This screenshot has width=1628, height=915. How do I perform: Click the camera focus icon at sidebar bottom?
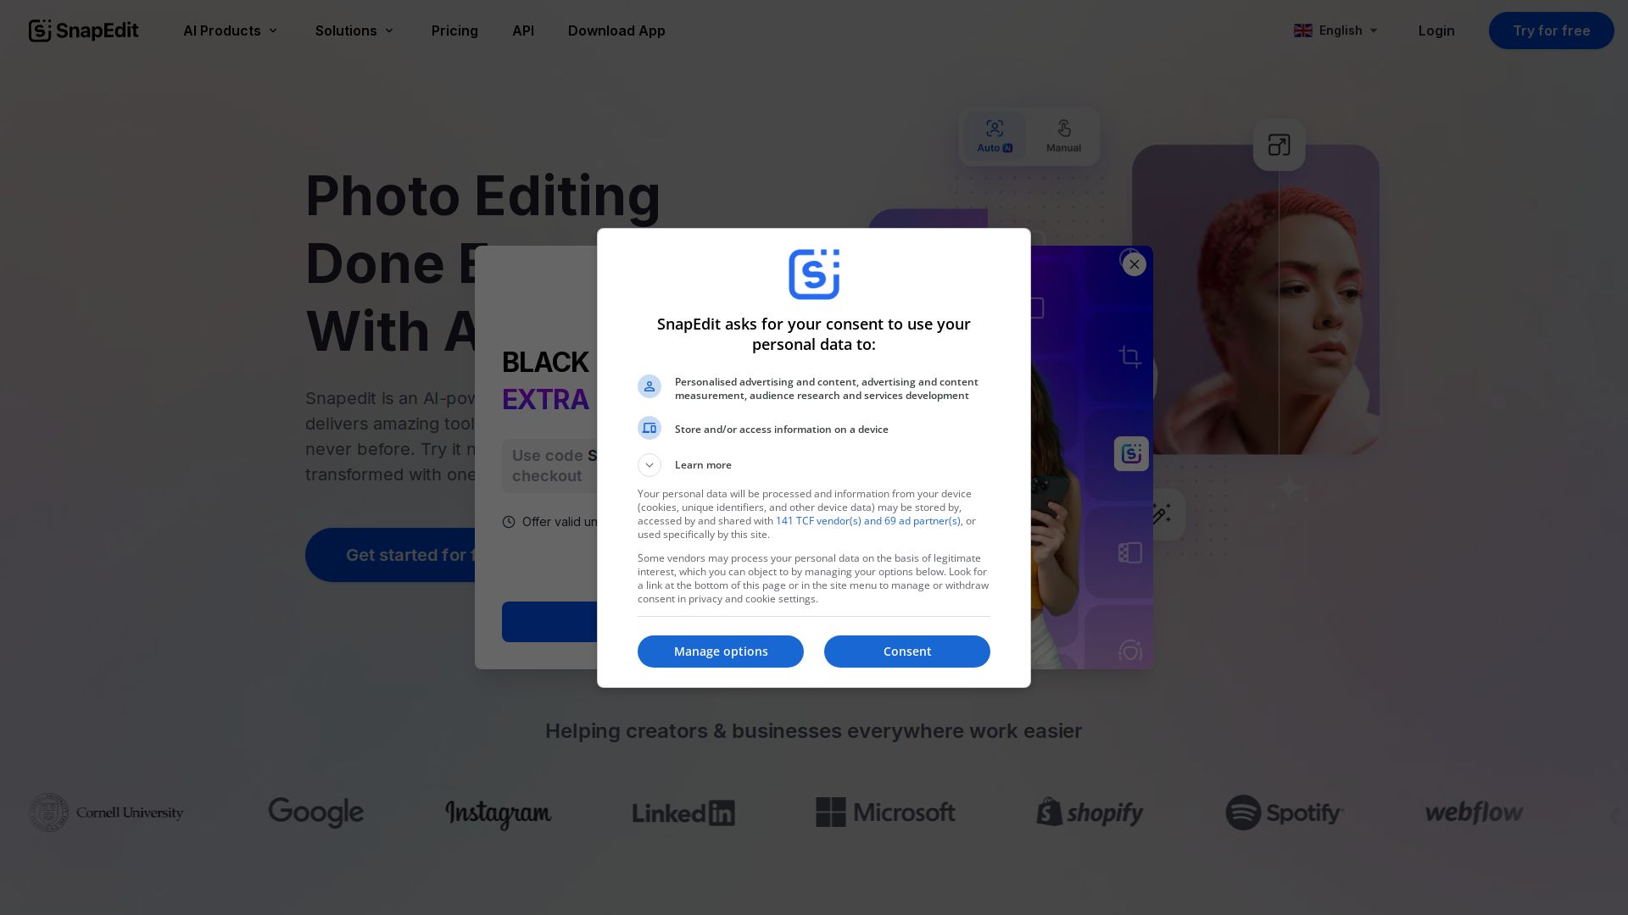point(1131,650)
